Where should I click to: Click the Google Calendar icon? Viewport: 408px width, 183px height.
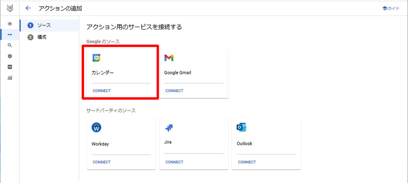click(96, 58)
